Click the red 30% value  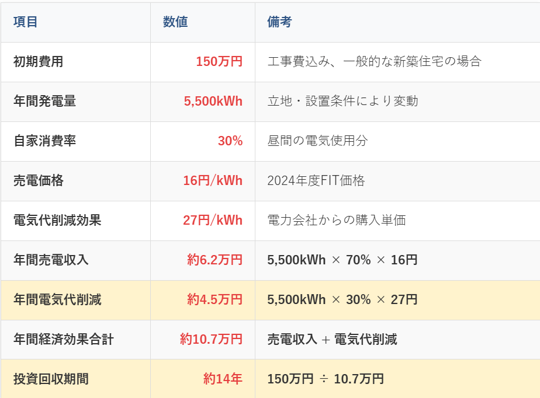click(x=230, y=141)
